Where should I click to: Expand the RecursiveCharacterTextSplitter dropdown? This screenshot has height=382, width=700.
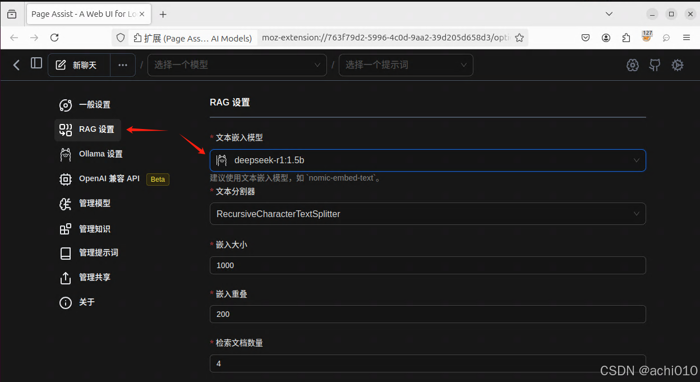(428, 214)
